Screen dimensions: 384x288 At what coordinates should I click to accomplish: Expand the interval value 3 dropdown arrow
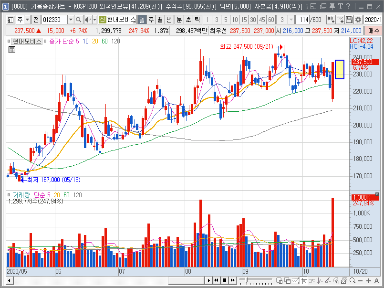tap(291, 20)
